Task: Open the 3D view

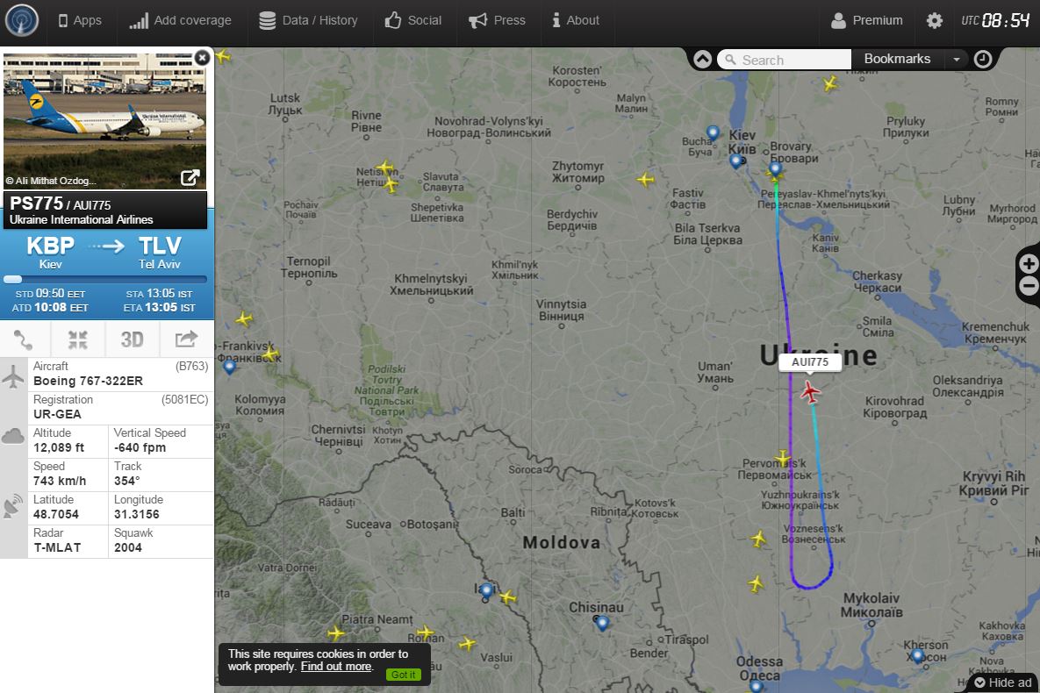Action: 132,339
